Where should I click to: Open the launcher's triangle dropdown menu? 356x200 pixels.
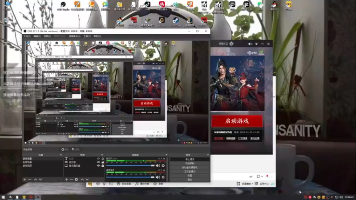click(256, 44)
